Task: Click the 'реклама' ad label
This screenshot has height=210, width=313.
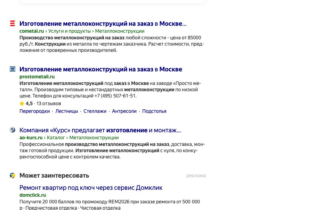Action: [x=196, y=176]
